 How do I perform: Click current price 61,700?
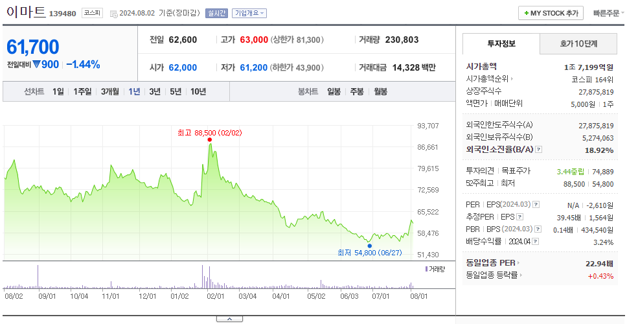33,47
